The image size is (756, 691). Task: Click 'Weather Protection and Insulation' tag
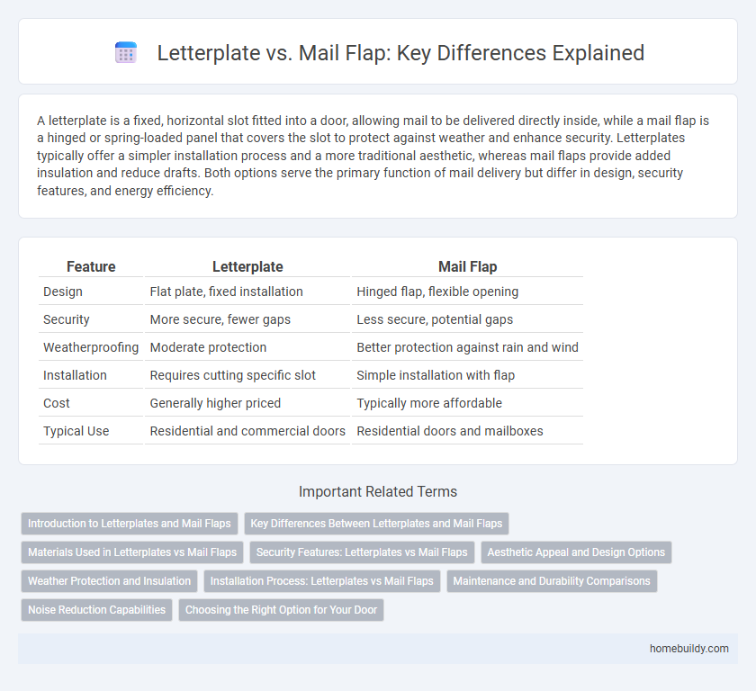point(109,581)
